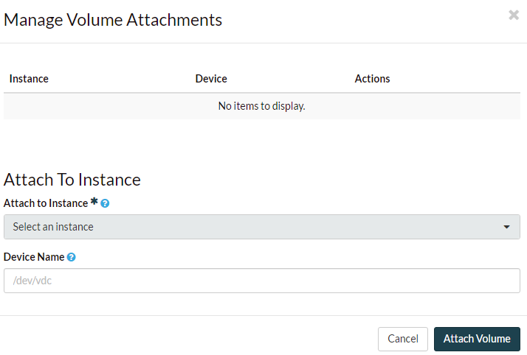Screen dimensions: 527x355
Task: Click the Actions column header
Action: tap(372, 79)
